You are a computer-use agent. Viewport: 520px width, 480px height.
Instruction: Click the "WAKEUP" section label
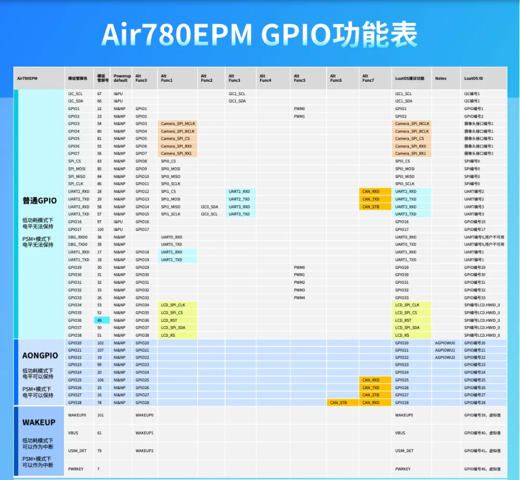click(39, 423)
